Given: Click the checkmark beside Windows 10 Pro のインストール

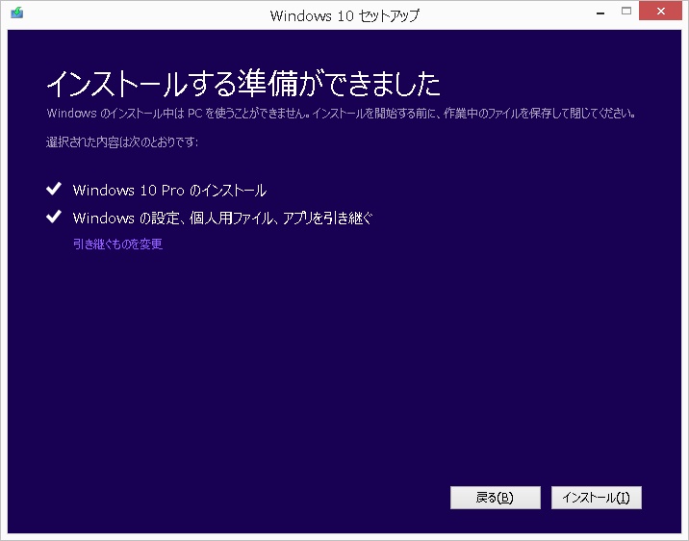Looking at the screenshot, I should [x=54, y=190].
